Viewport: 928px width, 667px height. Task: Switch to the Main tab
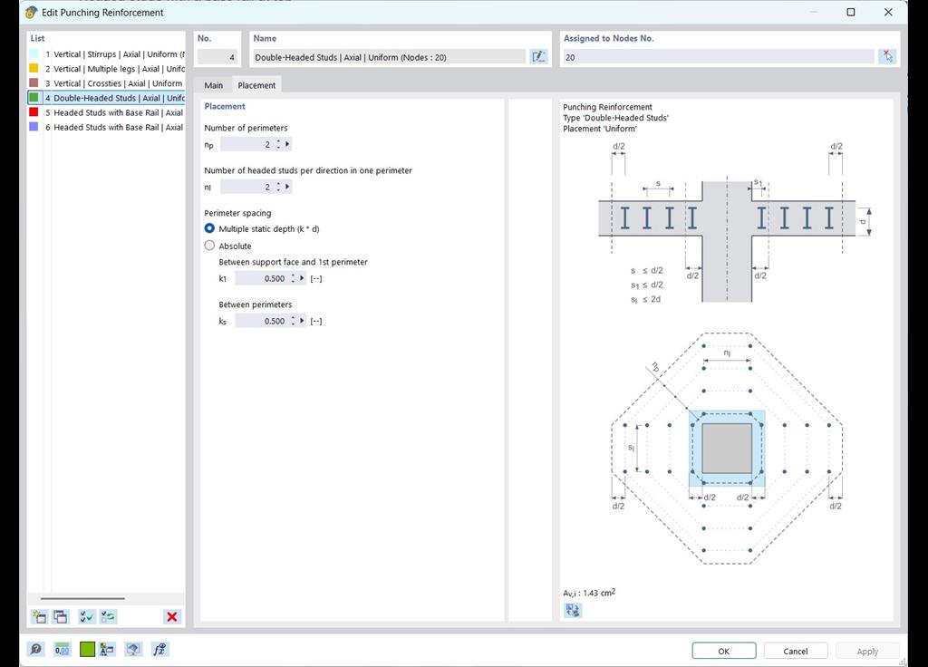click(x=213, y=84)
